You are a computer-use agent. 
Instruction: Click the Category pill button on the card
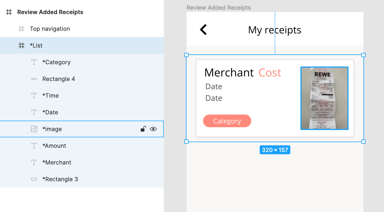227,121
